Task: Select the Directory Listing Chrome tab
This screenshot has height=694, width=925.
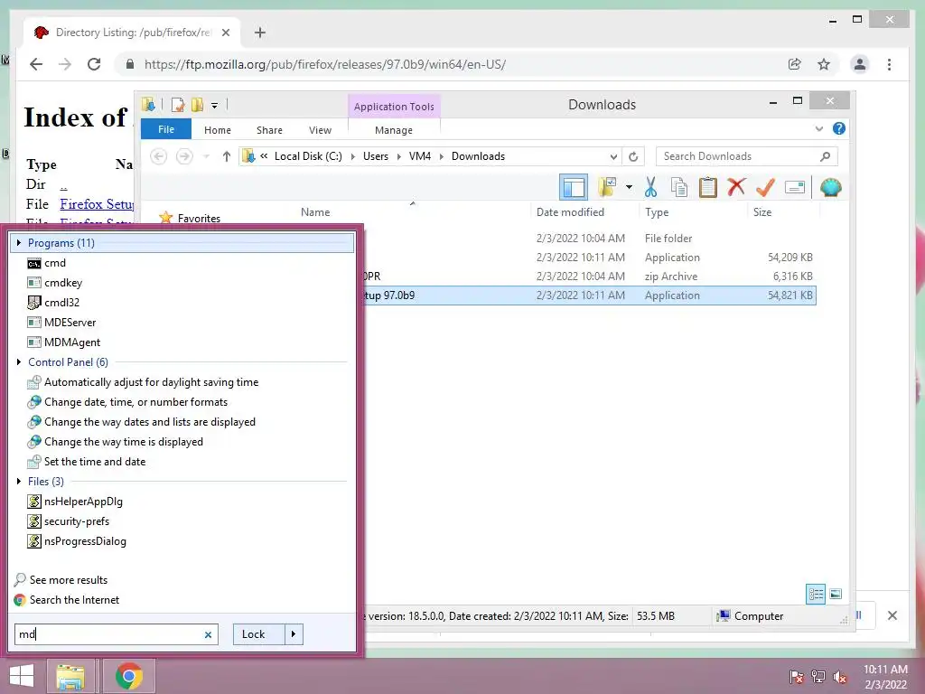Action: point(133,33)
